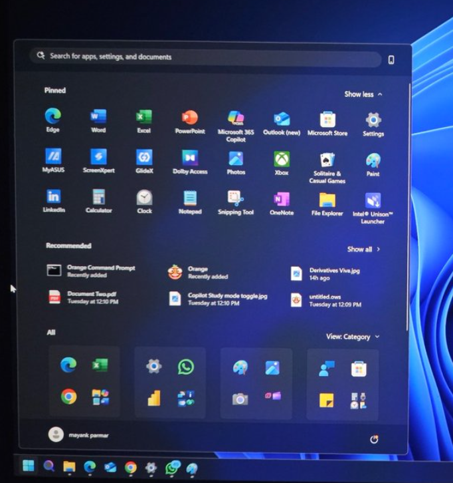Open Calculator app
This screenshot has height=483, width=453.
99,201
